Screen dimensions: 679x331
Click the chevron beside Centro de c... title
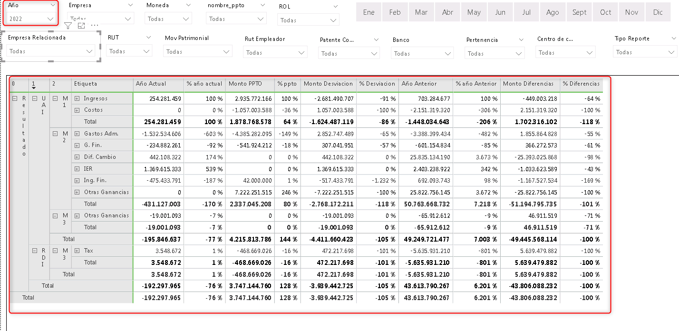592,39
